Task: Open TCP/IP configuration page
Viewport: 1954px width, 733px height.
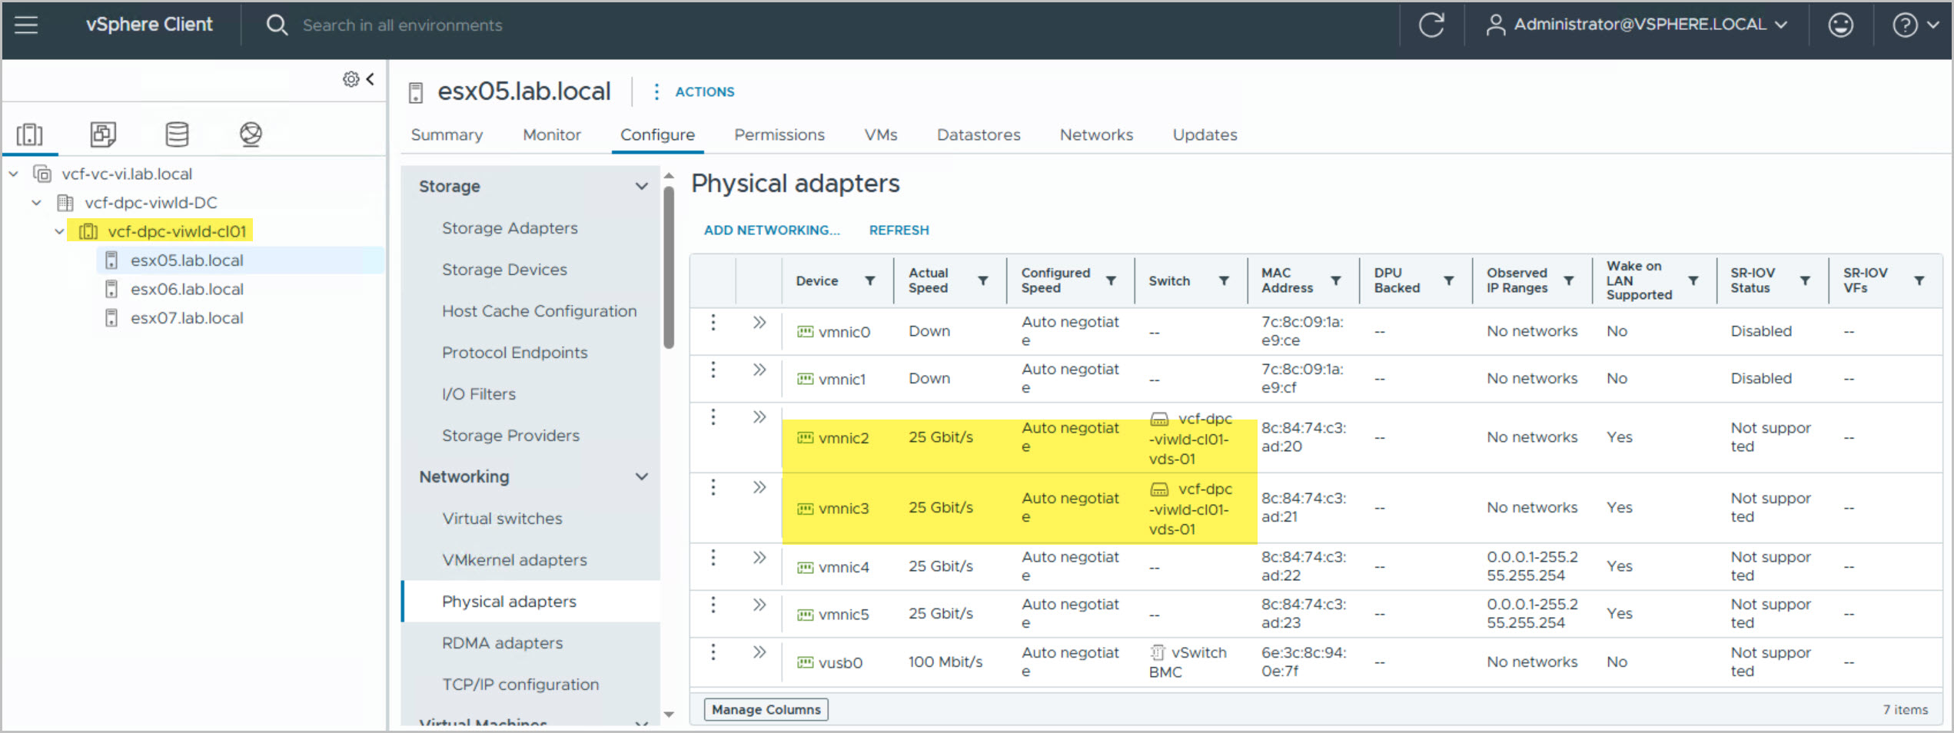Action: [520, 685]
